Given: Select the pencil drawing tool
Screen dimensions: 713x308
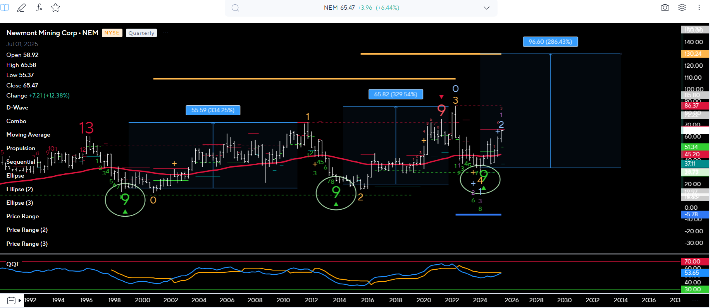Looking at the screenshot, I should point(21,8).
